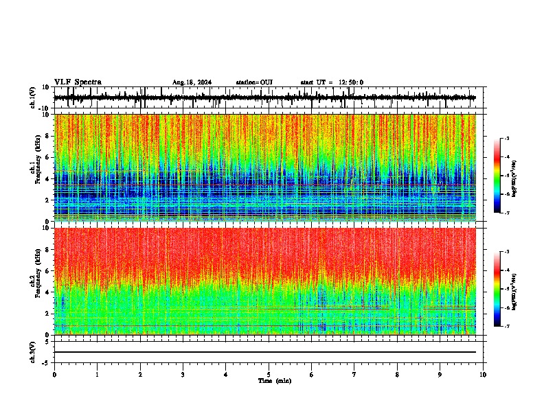Click the ch.2 spectrogram color scale bar
544x420 pixels.
(x=497, y=289)
